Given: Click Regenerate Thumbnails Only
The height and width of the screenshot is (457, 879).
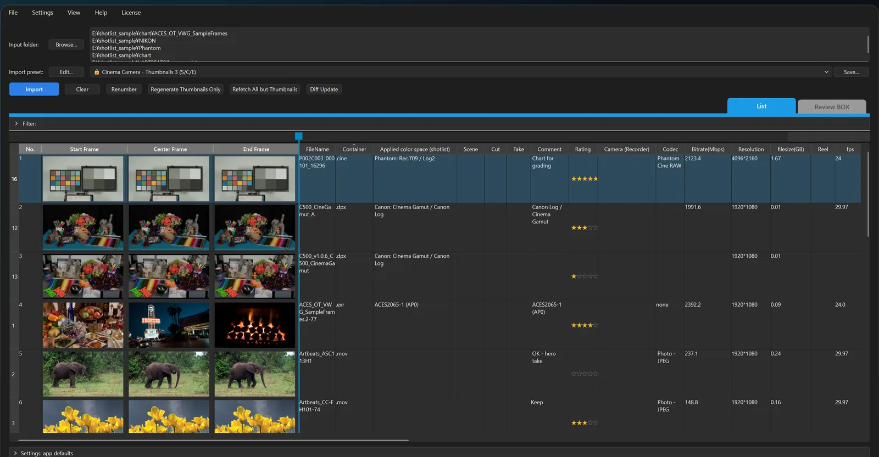Looking at the screenshot, I should coord(186,89).
